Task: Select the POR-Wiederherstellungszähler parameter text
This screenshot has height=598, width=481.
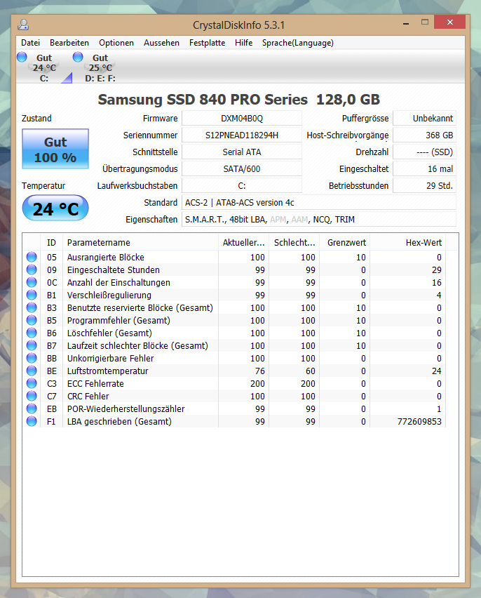Action: pos(126,408)
